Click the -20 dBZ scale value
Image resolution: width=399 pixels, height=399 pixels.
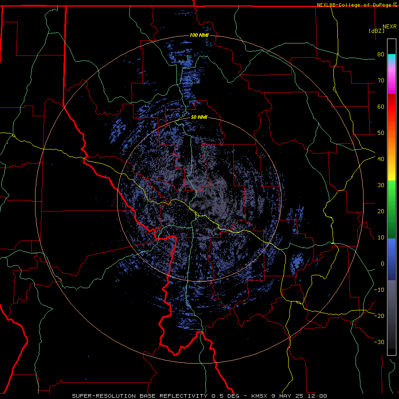coord(379,316)
